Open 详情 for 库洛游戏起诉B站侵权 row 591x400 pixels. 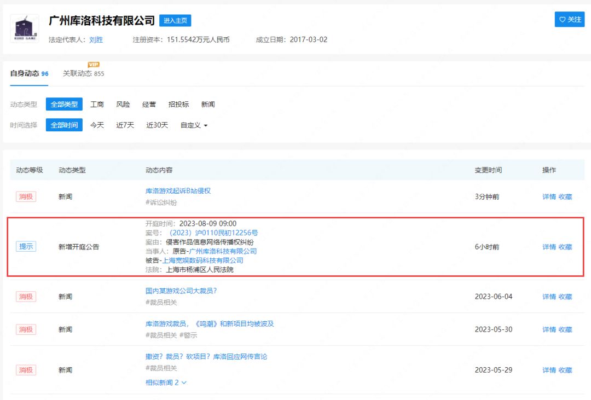tap(549, 196)
